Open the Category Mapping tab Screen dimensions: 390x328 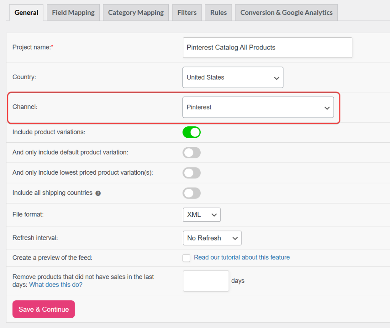click(x=136, y=12)
